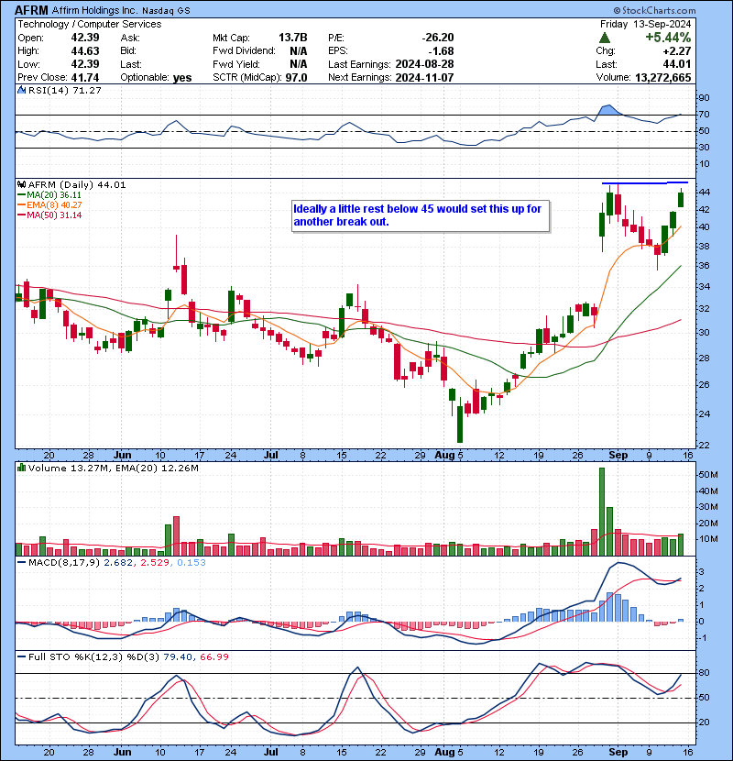Click the MA(50) 31.14 legend entry
This screenshot has width=733, height=761.
[x=49, y=215]
